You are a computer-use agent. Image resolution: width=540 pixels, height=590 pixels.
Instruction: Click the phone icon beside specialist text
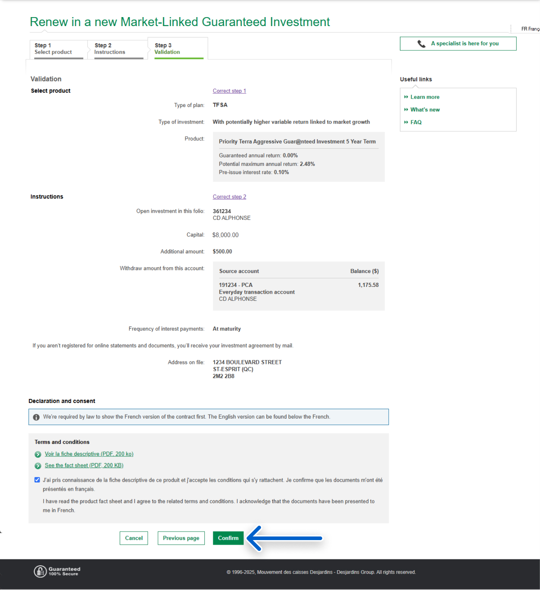[x=421, y=44]
